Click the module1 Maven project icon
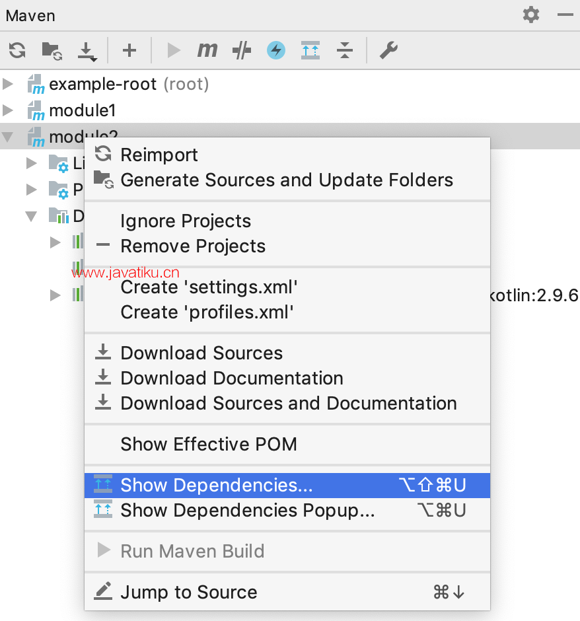Screen dimensions: 580x621 36,110
